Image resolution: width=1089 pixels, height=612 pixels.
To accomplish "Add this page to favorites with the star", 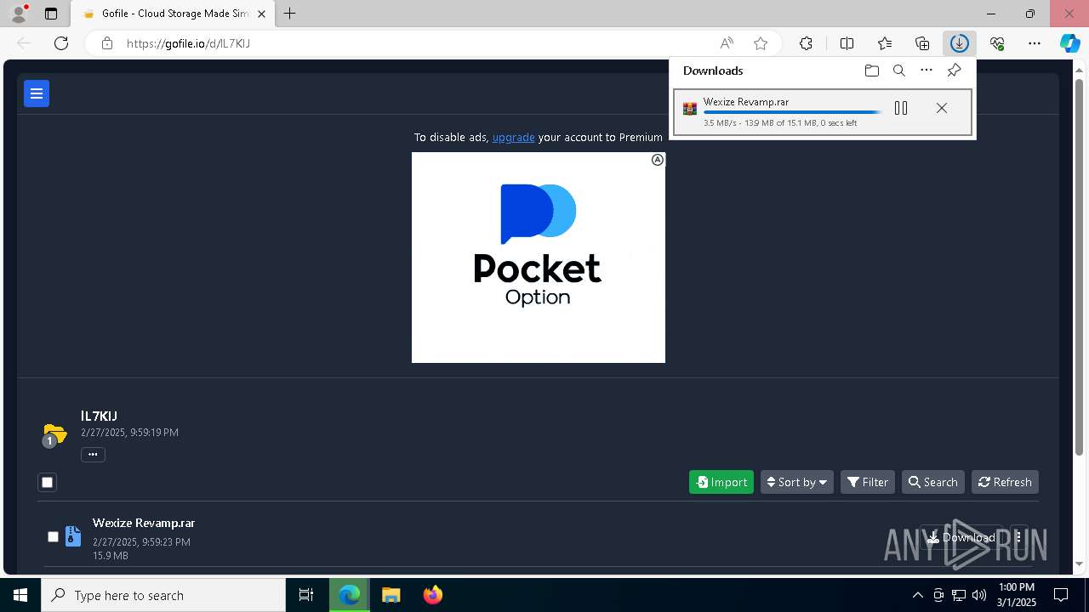I will [761, 43].
